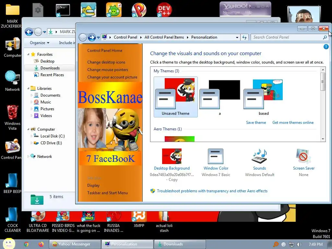The height and width of the screenshot is (249, 332).
Task: Go forward in the Personalization window
Action: (92, 38)
